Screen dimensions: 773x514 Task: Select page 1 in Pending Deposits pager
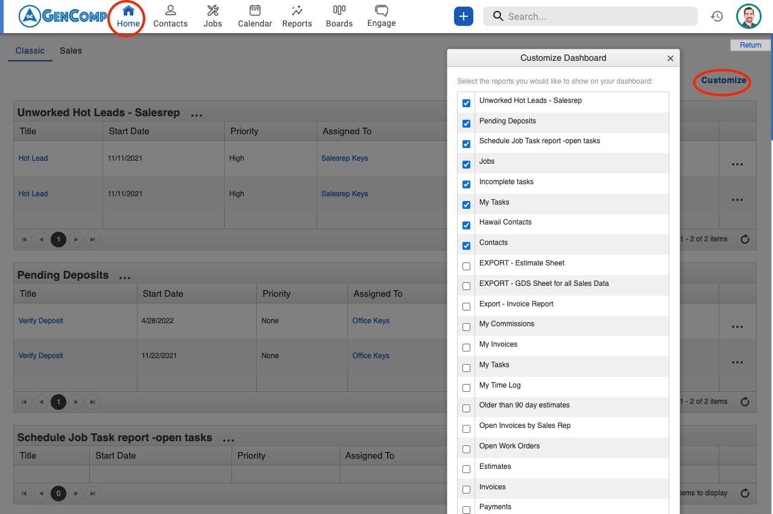pos(58,402)
